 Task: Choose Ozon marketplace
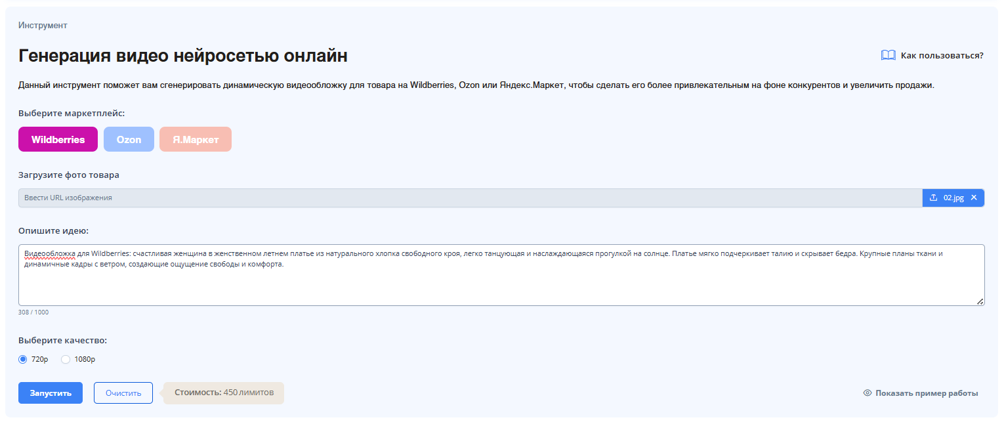pos(129,139)
